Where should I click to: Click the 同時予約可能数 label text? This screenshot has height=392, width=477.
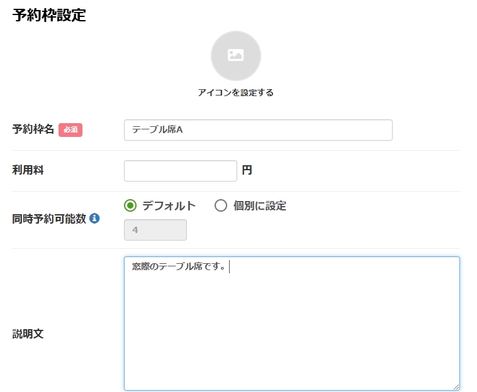pos(49,219)
